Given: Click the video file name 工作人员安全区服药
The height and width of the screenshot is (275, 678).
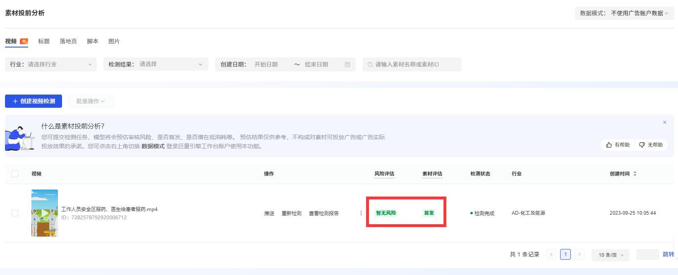Looking at the screenshot, I should pyautogui.click(x=109, y=209).
